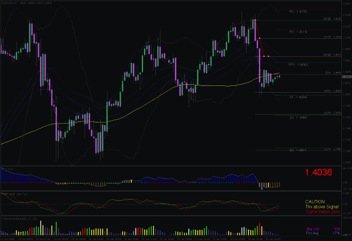Select the red trendline anchor at the chart high
The image size is (352, 241).
pyautogui.click(x=255, y=20)
